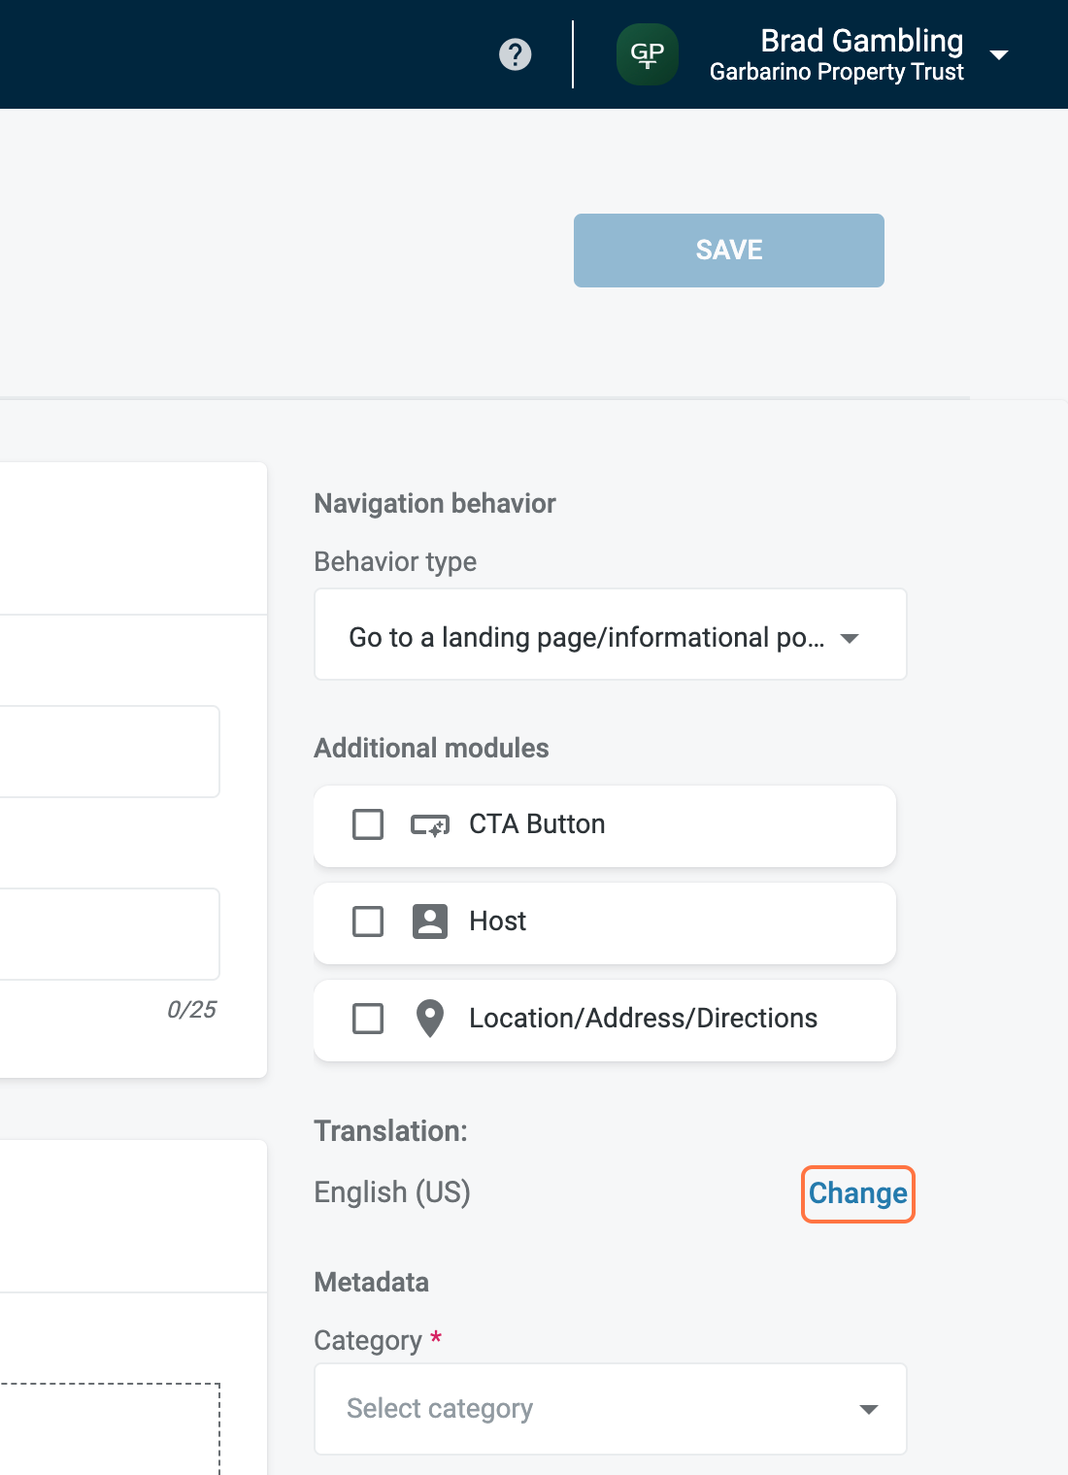Open the Behavior type dropdown
Viewport: 1068px width, 1475px height.
610,635
